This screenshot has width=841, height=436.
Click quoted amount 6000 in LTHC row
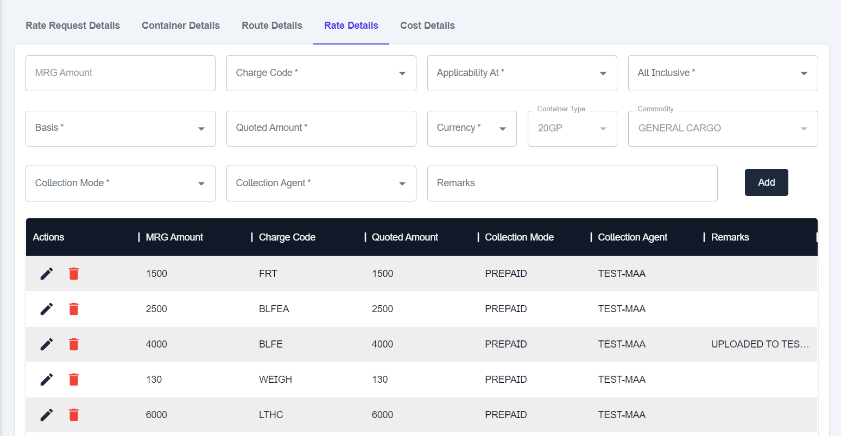pos(382,415)
